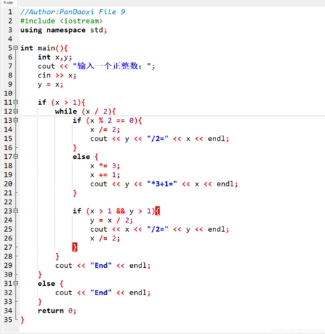
Task: Click the "End" string on line 29
Action: pos(101,265)
